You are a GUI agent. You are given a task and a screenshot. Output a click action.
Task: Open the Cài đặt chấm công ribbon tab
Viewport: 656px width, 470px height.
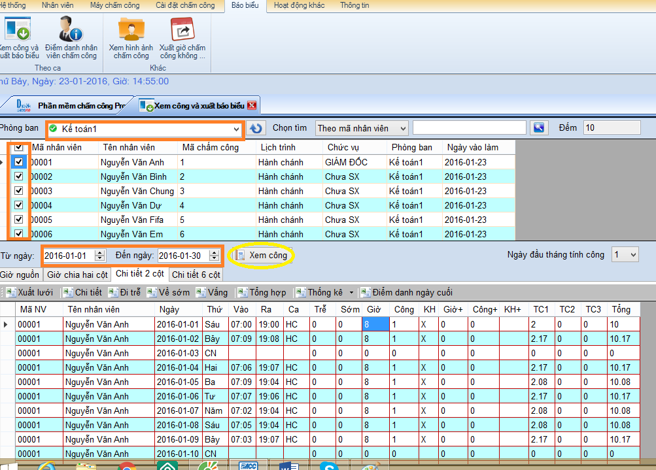click(185, 5)
